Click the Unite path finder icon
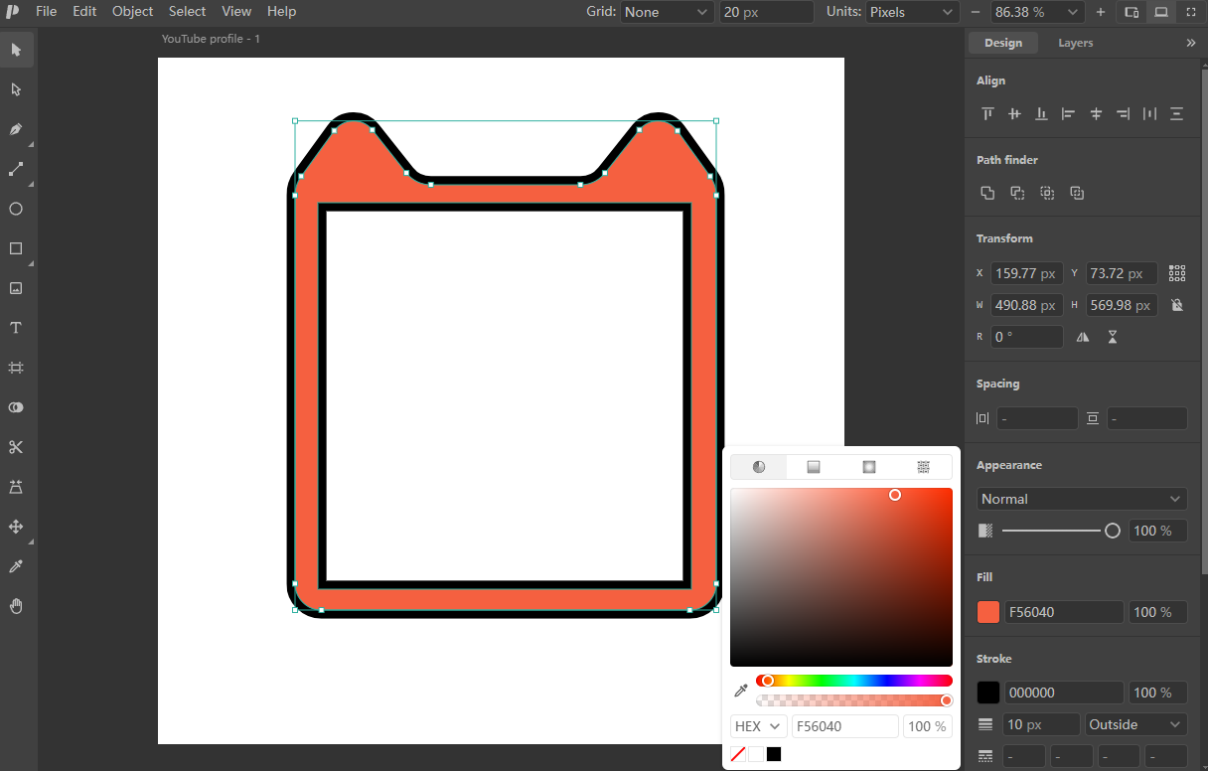1208x771 pixels. pyautogui.click(x=987, y=193)
